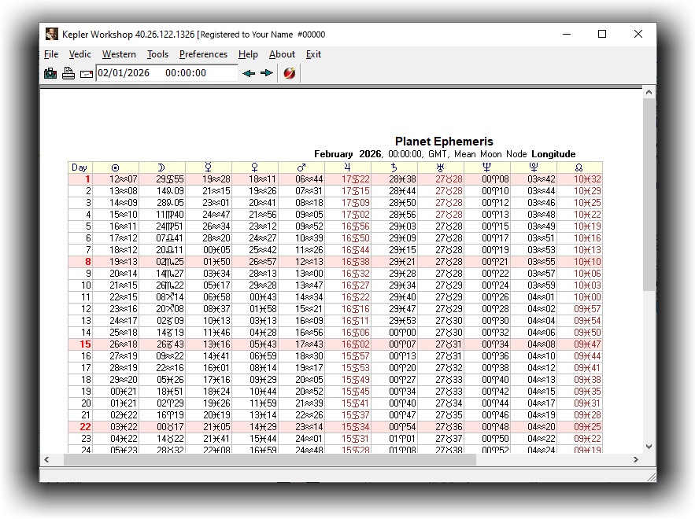Open the Preferences menu

pos(203,54)
